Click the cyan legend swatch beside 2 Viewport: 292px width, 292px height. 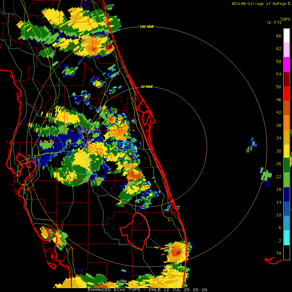286,238
